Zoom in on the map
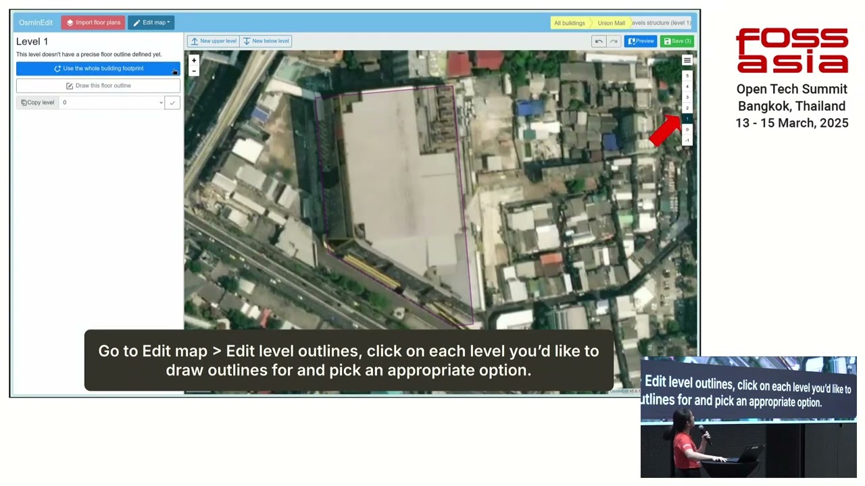This screenshot has height=486, width=865. pos(194,60)
